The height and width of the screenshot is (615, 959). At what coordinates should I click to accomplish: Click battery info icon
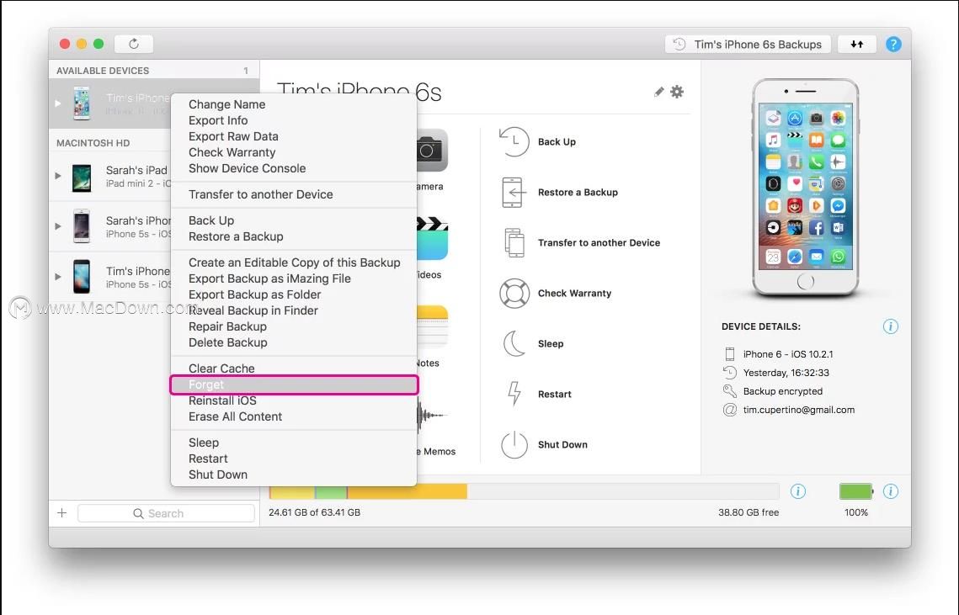pyautogui.click(x=891, y=490)
